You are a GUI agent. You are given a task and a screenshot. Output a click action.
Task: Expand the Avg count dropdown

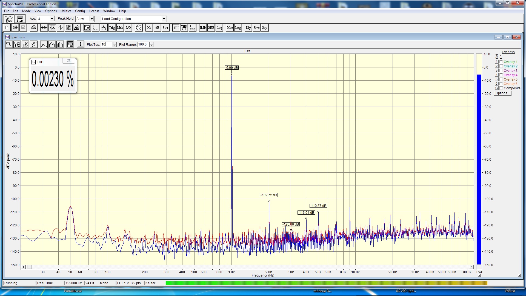(x=52, y=19)
